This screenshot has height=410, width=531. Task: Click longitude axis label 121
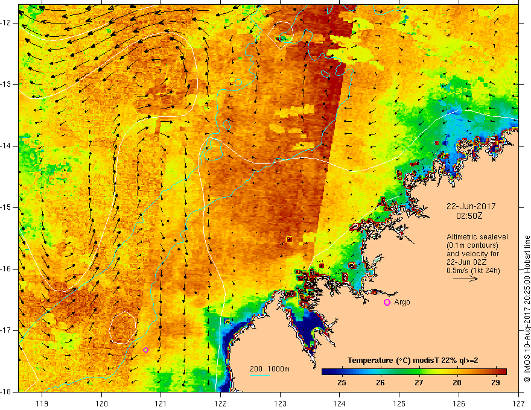[161, 403]
